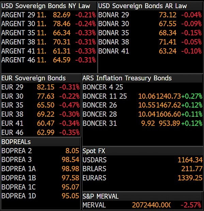Select the EUR 29 bond label
Image resolution: width=204 pixels, height=211 pixels.
12,87
